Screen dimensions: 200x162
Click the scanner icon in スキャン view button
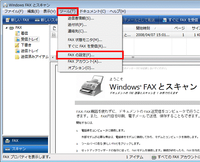[8, 149]
